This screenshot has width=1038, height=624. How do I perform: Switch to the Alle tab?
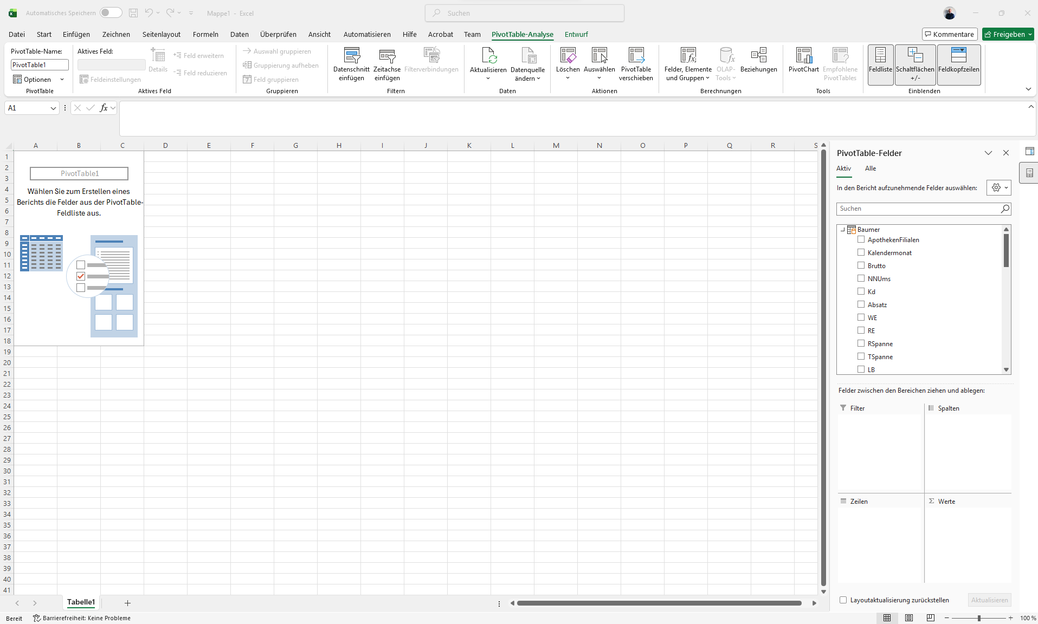[x=871, y=168]
